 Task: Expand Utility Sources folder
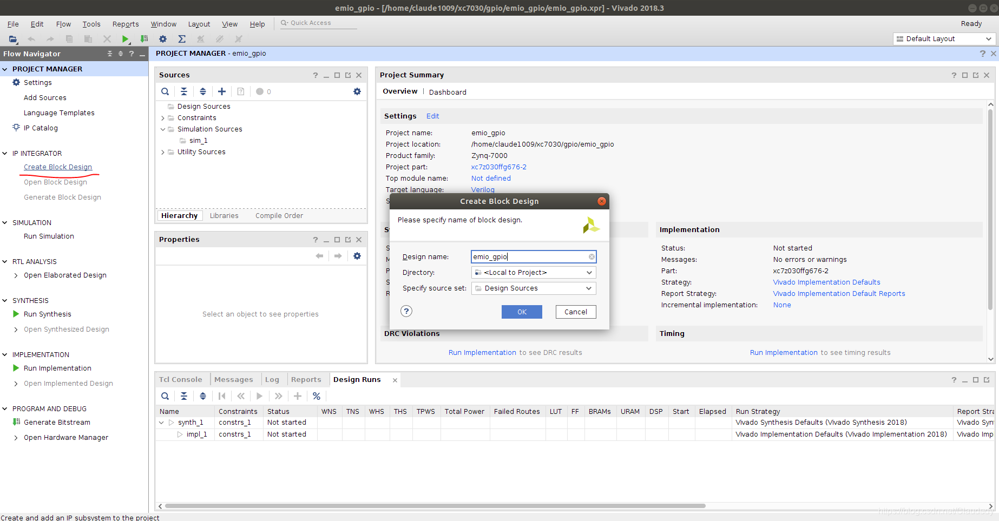pyautogui.click(x=163, y=152)
